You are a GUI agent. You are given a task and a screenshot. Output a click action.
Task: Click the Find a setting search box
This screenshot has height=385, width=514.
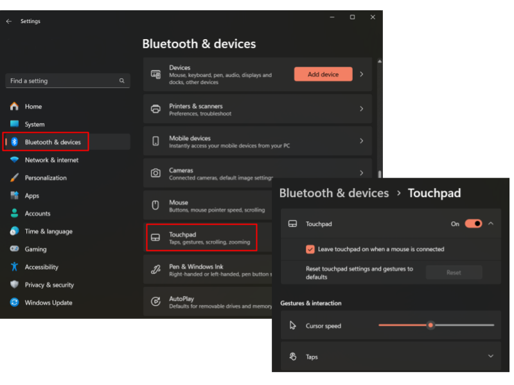pyautogui.click(x=67, y=81)
